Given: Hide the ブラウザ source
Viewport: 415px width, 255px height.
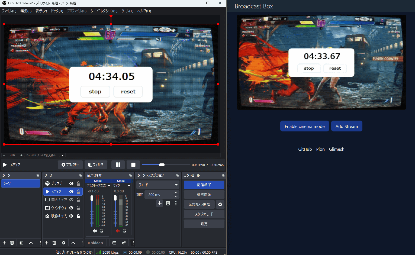Looking at the screenshot, I should coord(71,183).
